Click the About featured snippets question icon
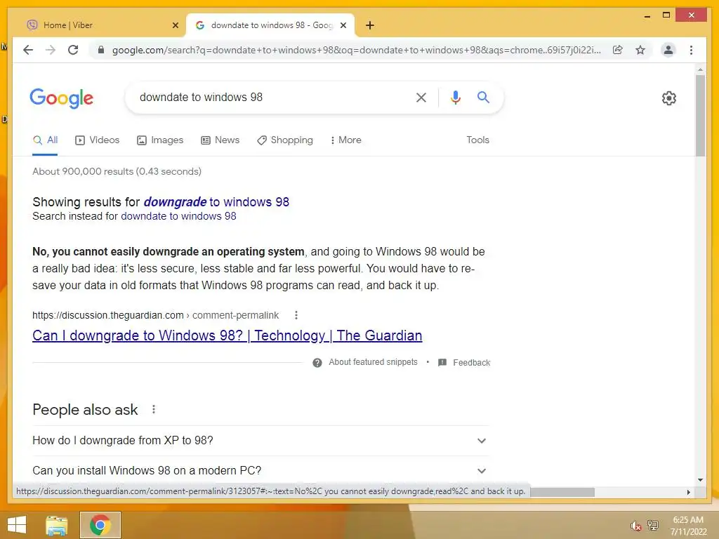Image resolution: width=719 pixels, height=539 pixels. pyautogui.click(x=317, y=363)
